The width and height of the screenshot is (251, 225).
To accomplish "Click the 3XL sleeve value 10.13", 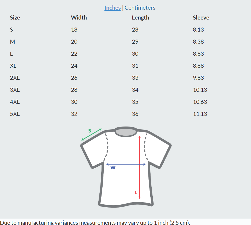I will 200,90.
